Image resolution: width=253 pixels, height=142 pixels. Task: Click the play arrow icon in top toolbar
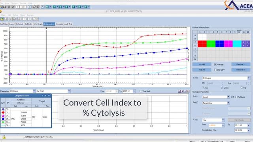pyautogui.click(x=17, y=7)
